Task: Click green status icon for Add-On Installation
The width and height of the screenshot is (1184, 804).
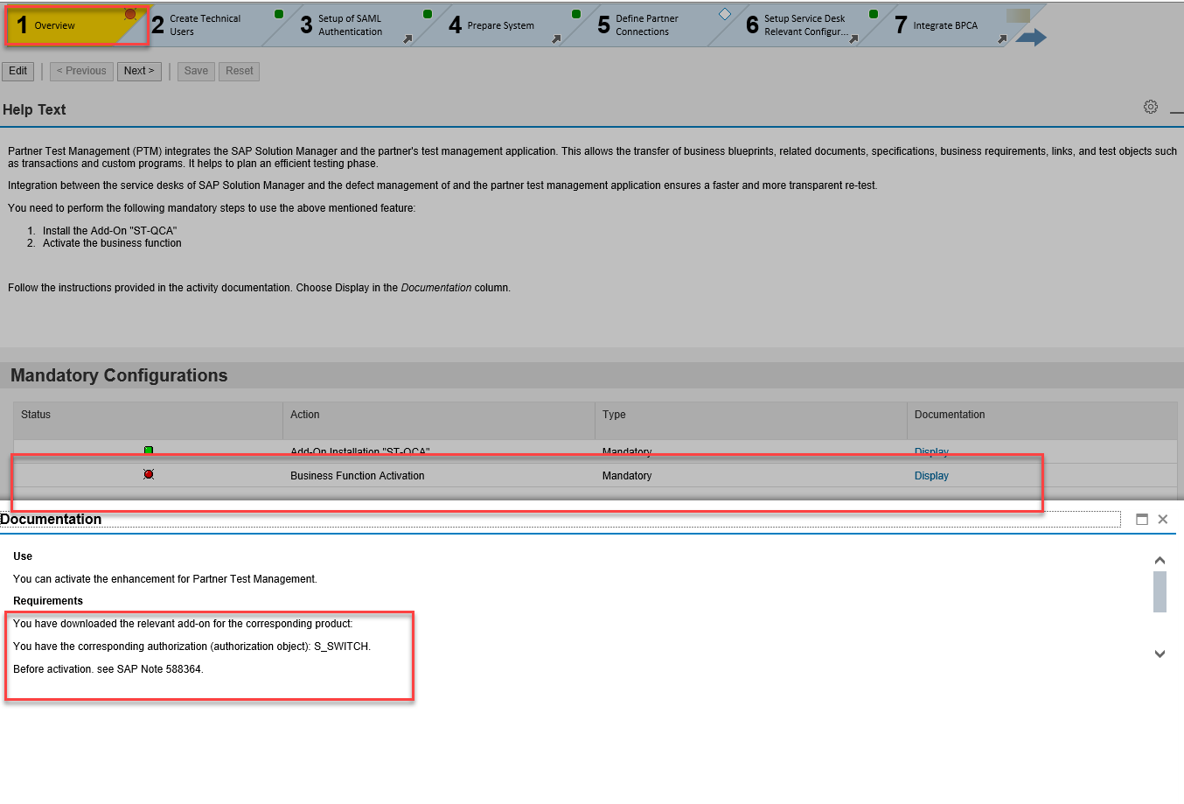Action: [149, 451]
